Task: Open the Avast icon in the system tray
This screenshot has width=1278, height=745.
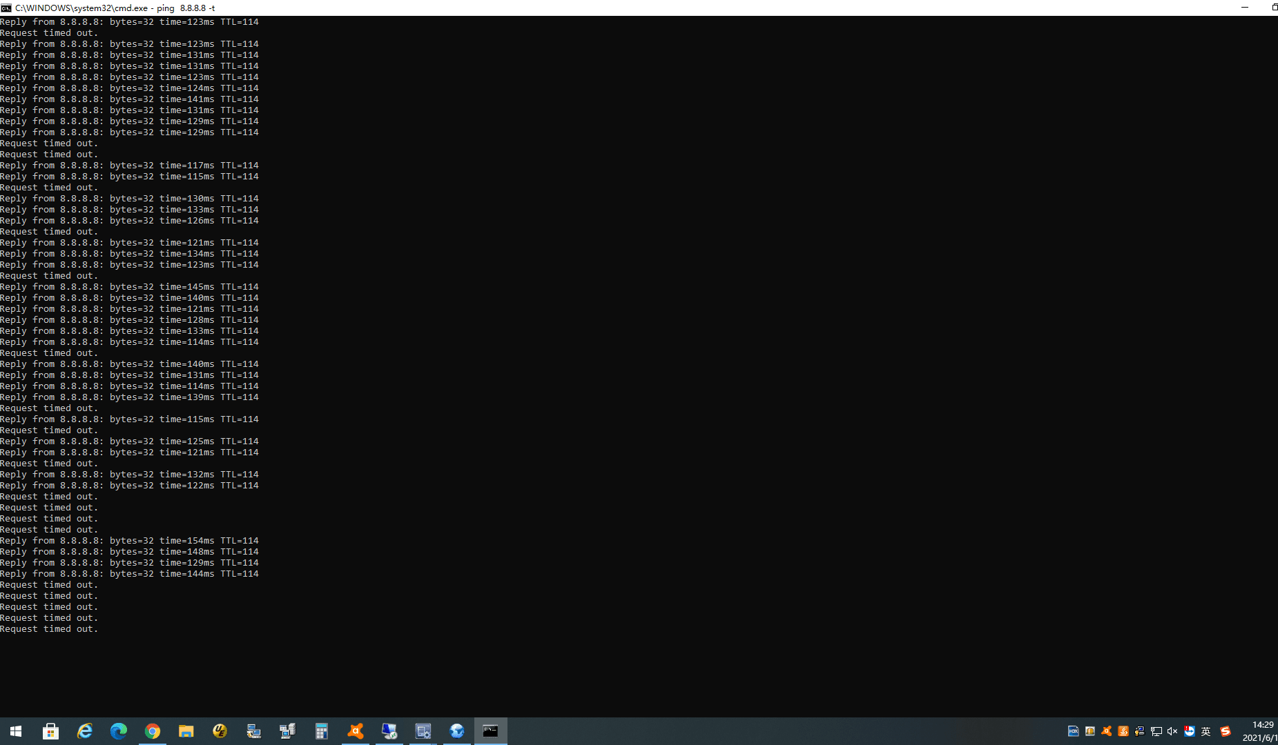Action: (x=1106, y=731)
